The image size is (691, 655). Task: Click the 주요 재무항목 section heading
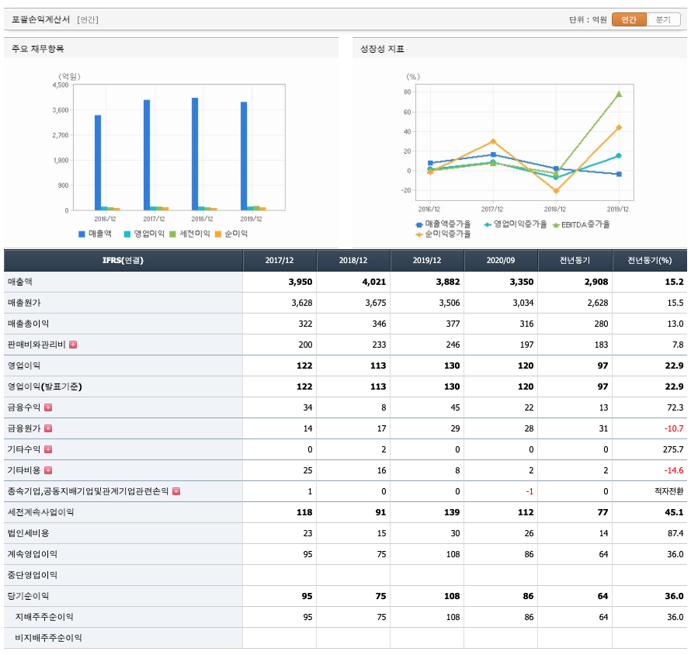[38, 49]
